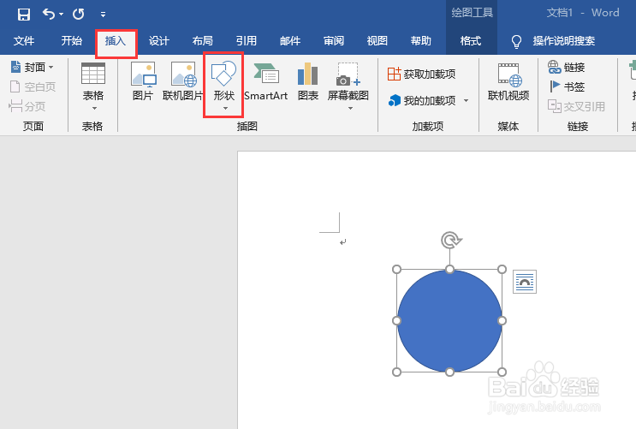Click the rotation handle above the circle
Screen dimensions: 636x429
450,241
